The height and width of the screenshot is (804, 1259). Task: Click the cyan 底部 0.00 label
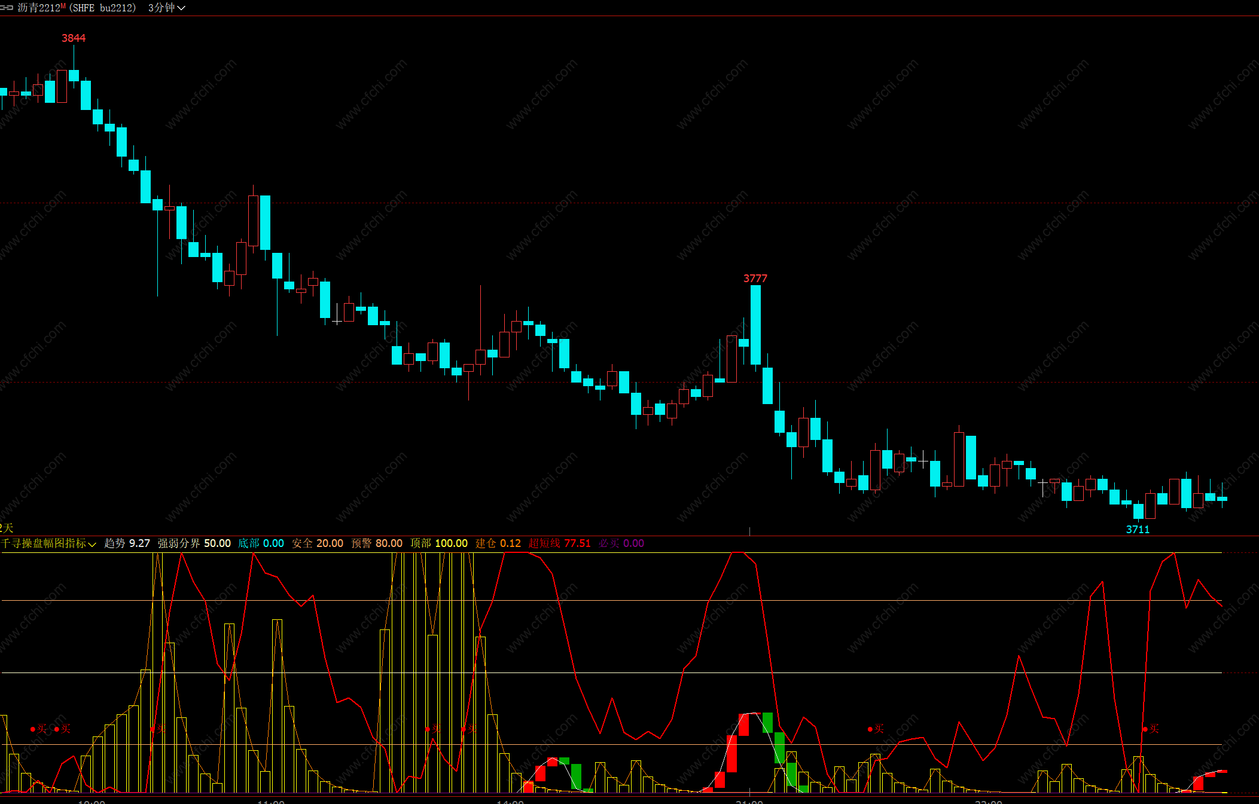pyautogui.click(x=261, y=543)
